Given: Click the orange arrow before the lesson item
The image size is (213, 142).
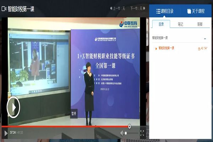Looking at the screenshot, I should [156, 48].
